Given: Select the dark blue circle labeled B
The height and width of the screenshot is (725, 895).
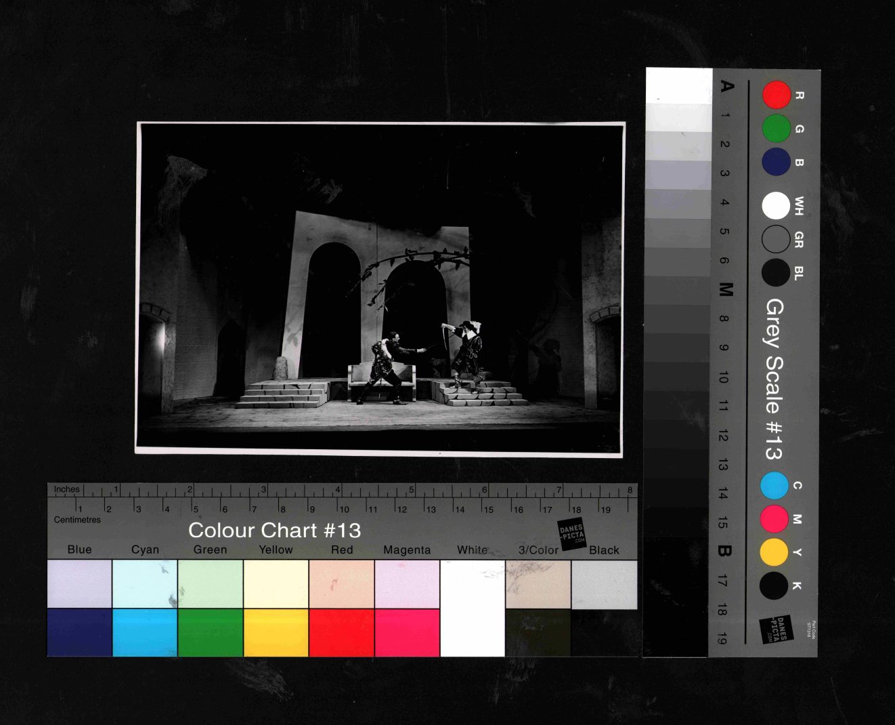Looking at the screenshot, I should point(776,162).
